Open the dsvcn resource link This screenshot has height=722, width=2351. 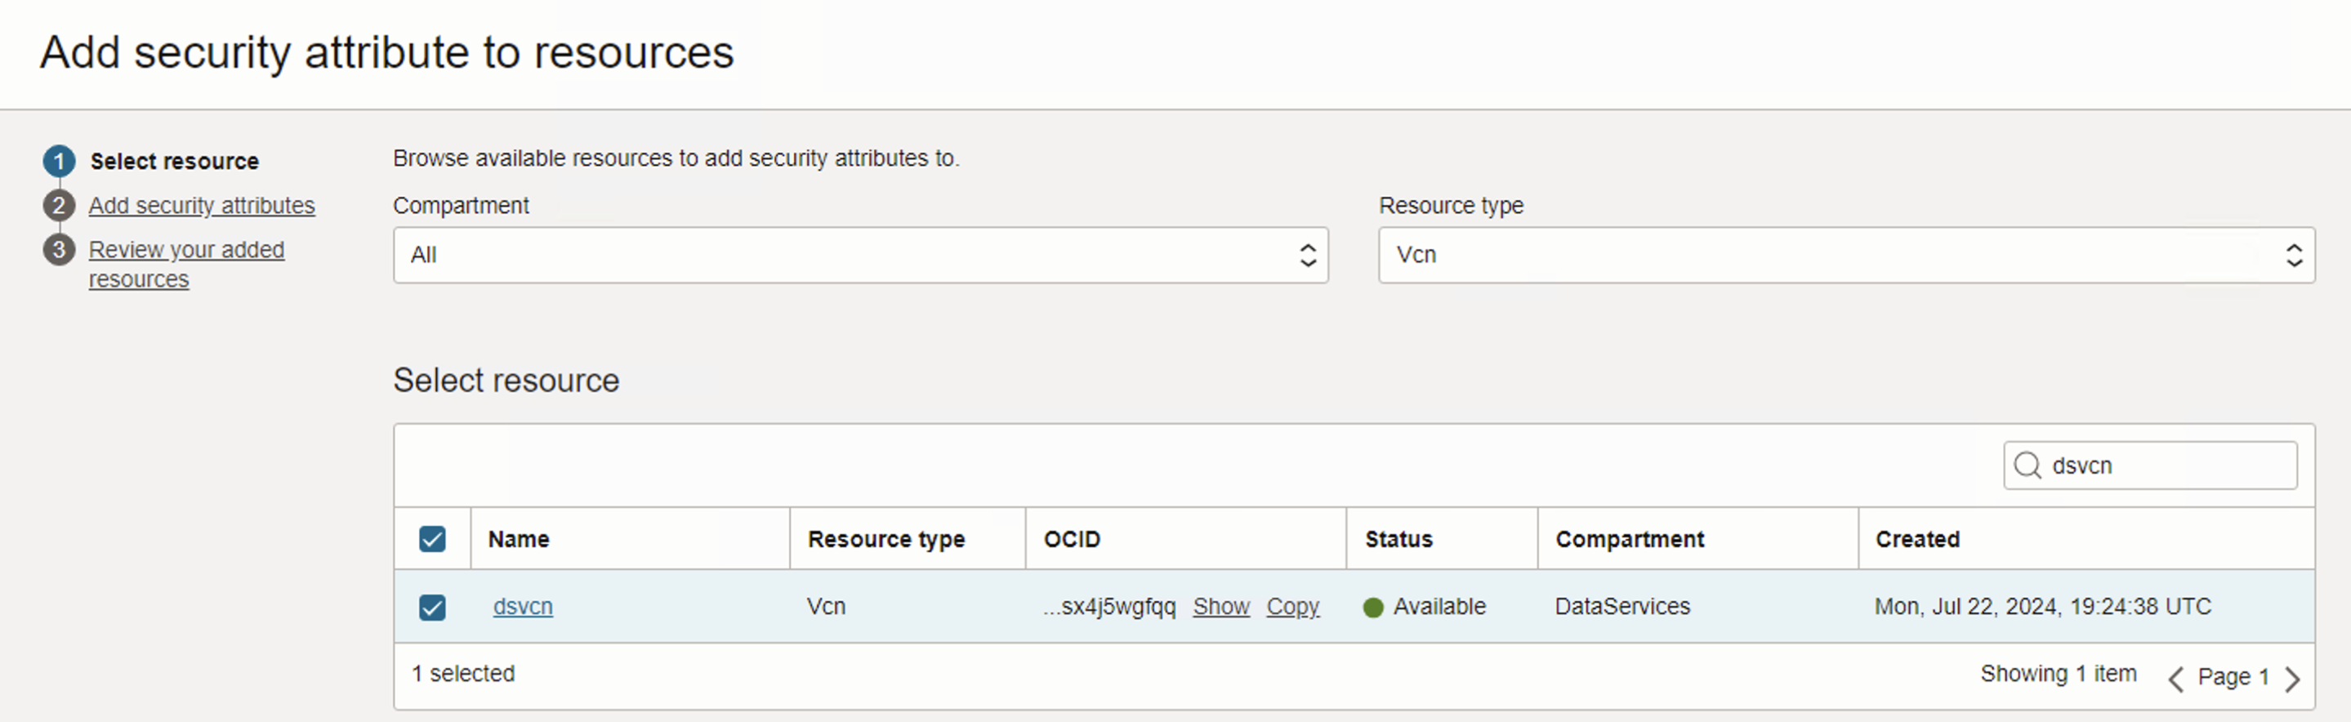(523, 607)
